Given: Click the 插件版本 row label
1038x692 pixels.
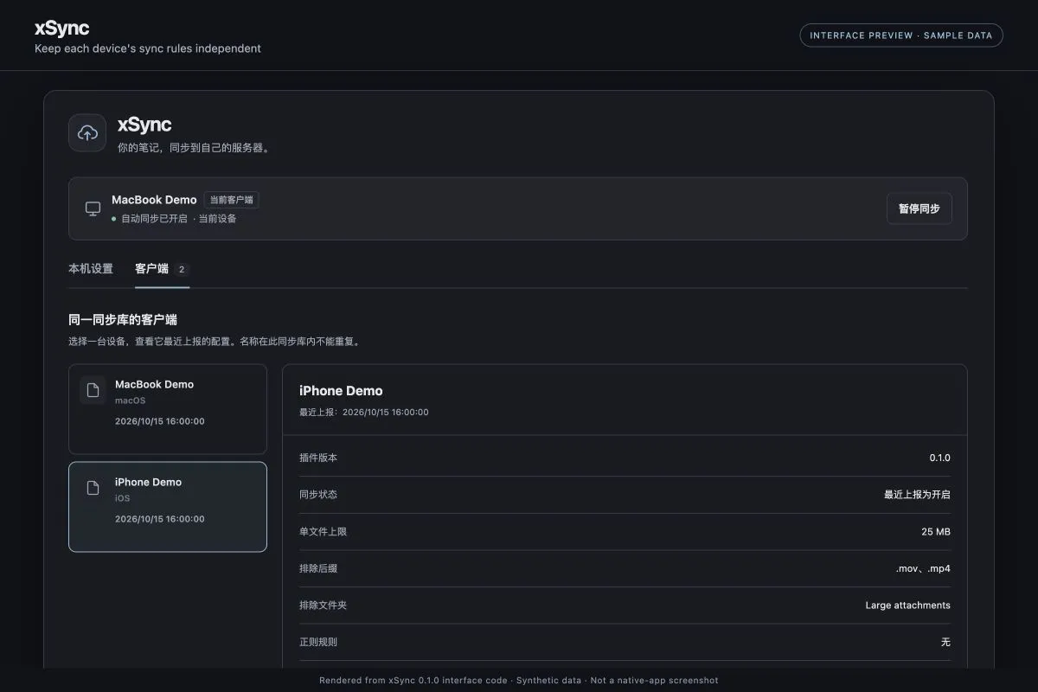Looking at the screenshot, I should click(x=318, y=458).
